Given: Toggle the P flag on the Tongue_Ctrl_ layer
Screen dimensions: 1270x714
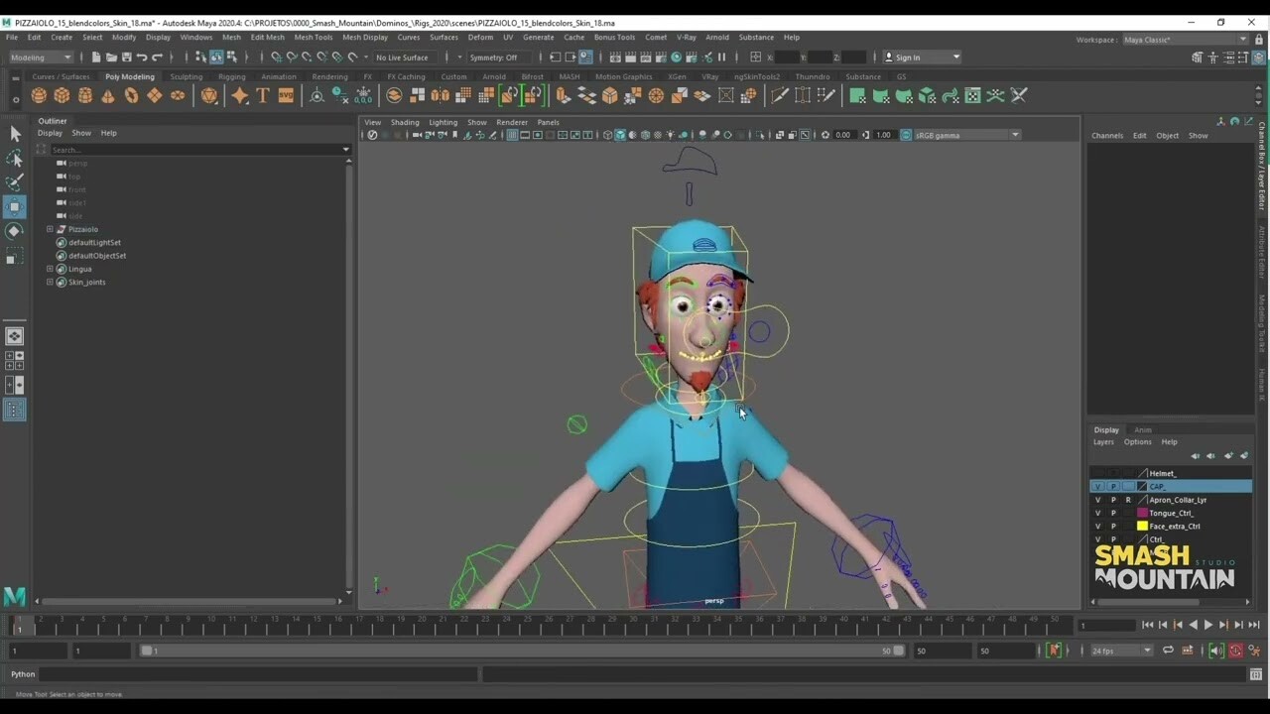Looking at the screenshot, I should tap(1113, 513).
